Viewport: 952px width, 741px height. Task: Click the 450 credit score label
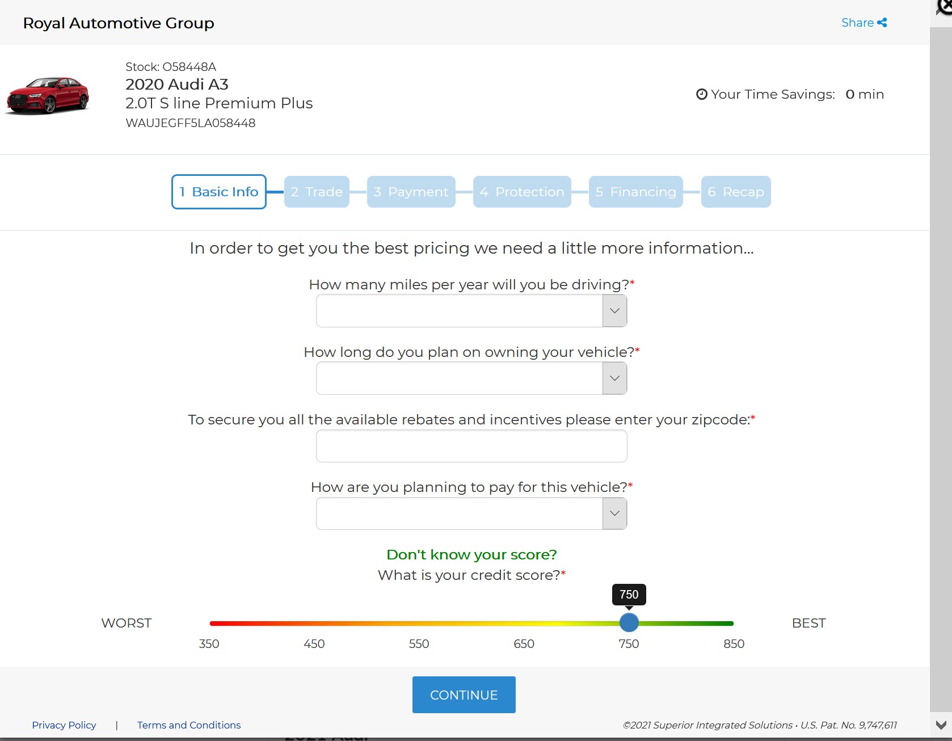pyautogui.click(x=314, y=644)
